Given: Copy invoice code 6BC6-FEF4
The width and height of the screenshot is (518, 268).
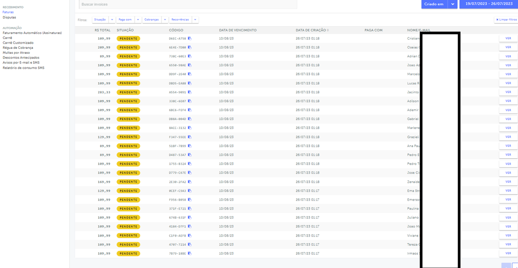Looking at the screenshot, I should coord(190,110).
